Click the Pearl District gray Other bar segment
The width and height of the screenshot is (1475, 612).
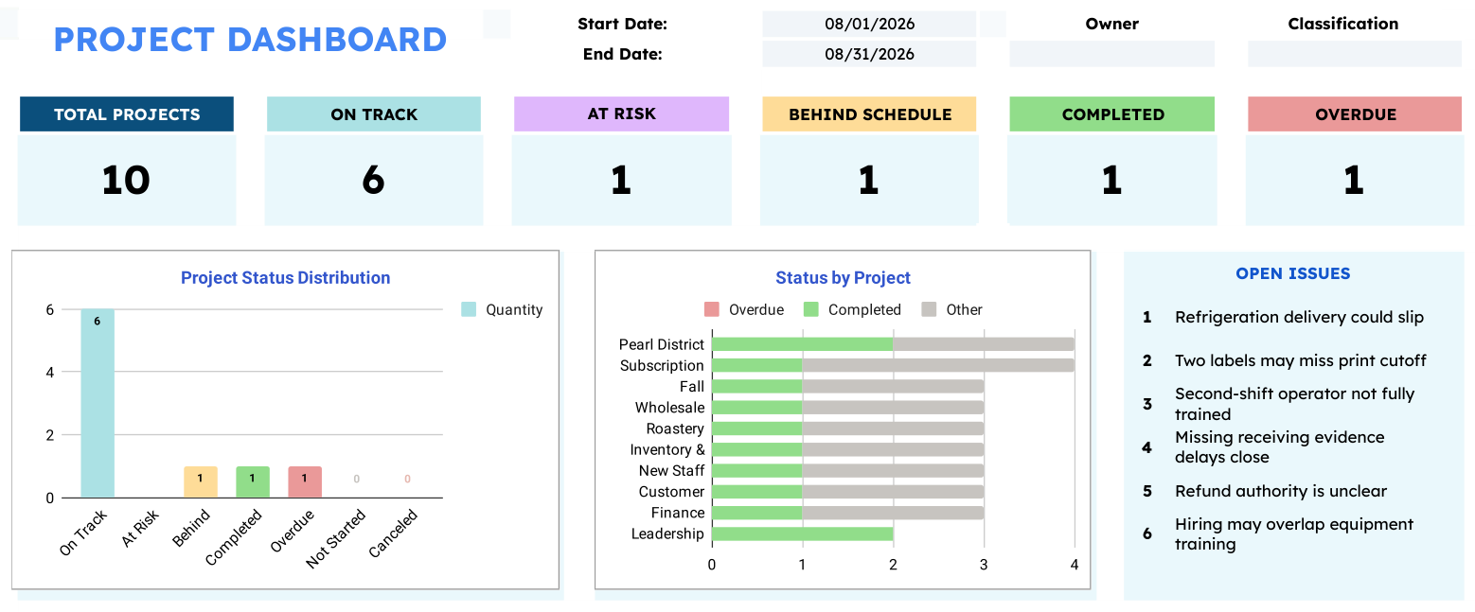click(984, 344)
